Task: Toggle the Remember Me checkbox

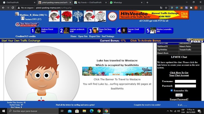Action: [172, 91]
